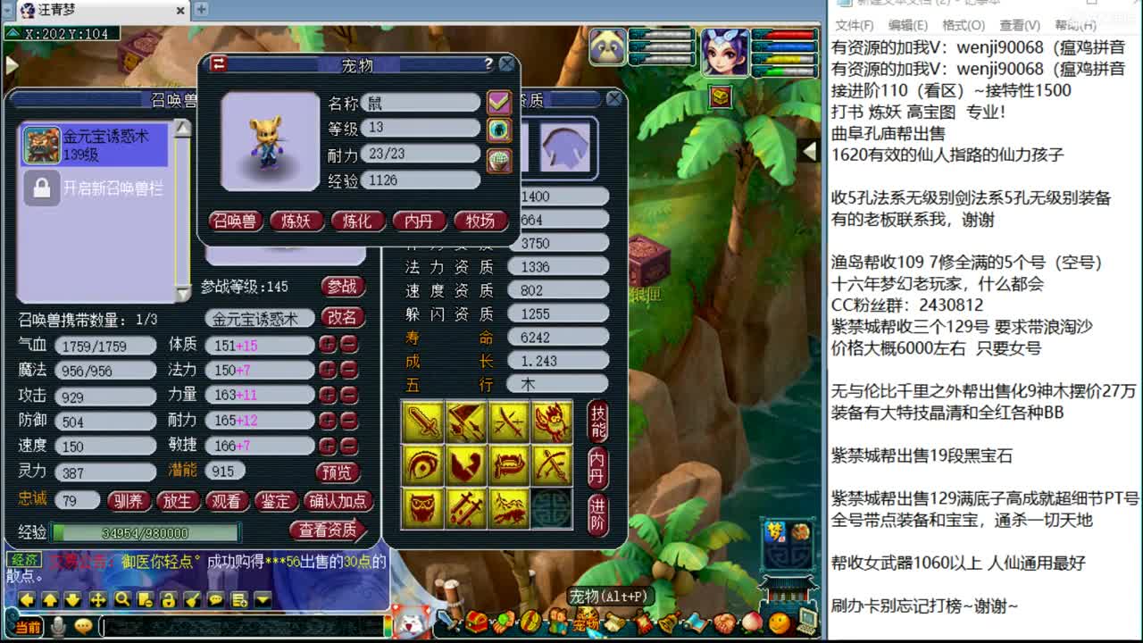Select the crossed sabers skill icon
The width and height of the screenshot is (1143, 643).
509,422
